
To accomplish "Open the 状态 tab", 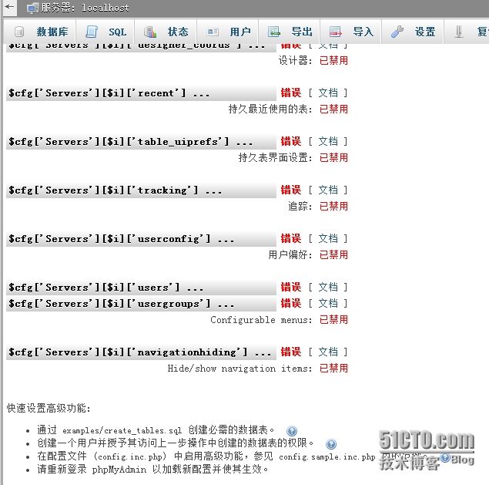I will pos(178,32).
